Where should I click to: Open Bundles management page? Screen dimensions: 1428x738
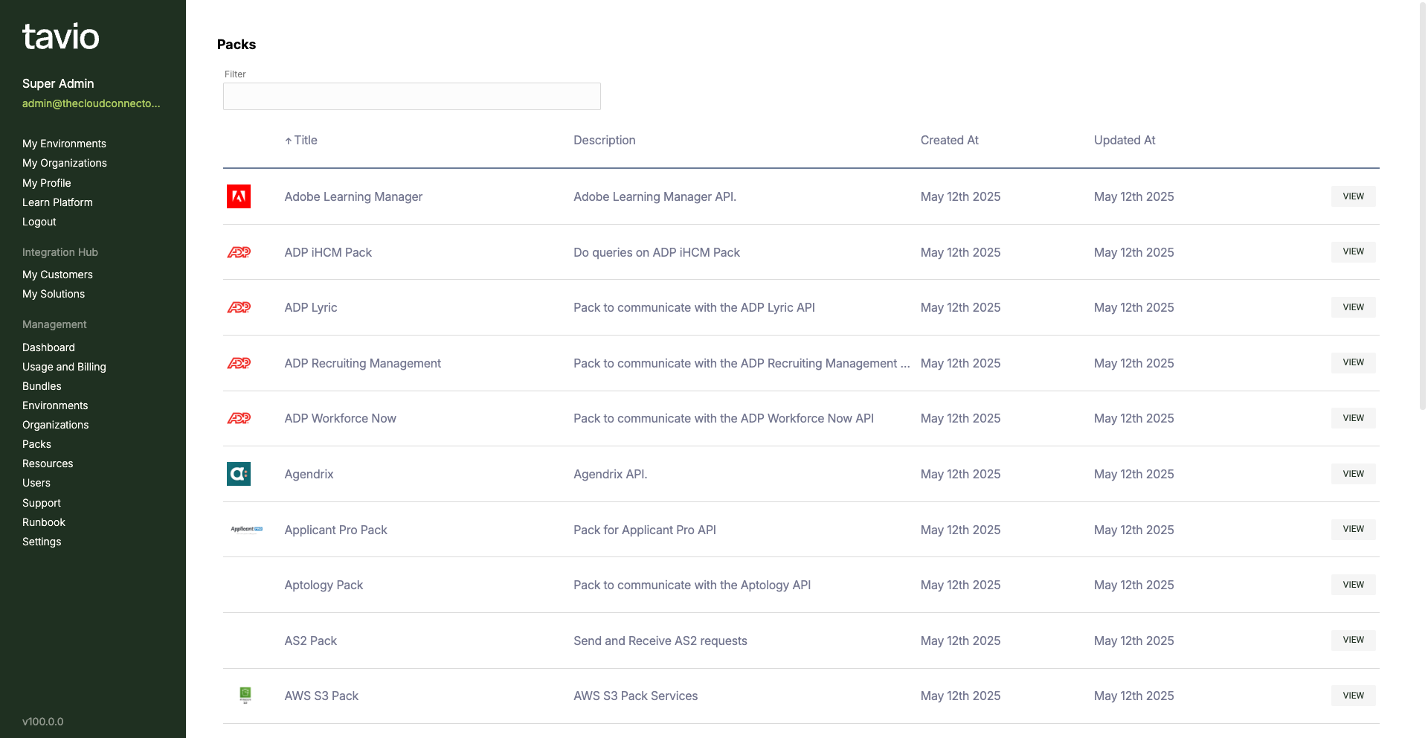[42, 386]
